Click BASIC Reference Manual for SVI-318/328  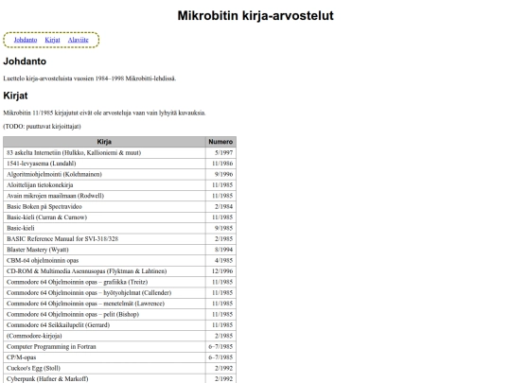[x=104, y=238]
